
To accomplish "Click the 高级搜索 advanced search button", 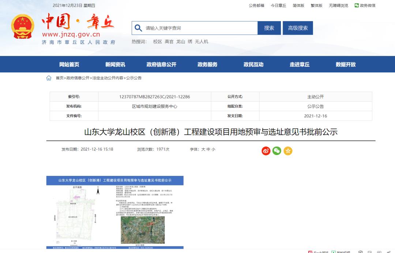I will coord(298,28).
